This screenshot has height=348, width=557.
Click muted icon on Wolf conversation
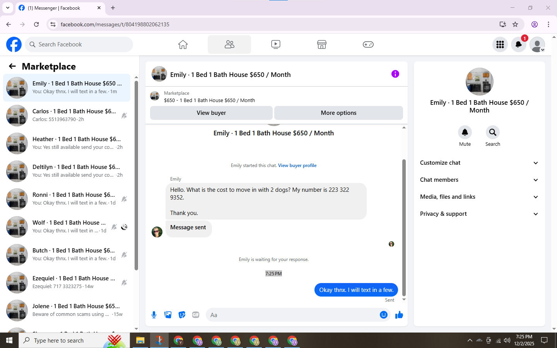pyautogui.click(x=114, y=227)
